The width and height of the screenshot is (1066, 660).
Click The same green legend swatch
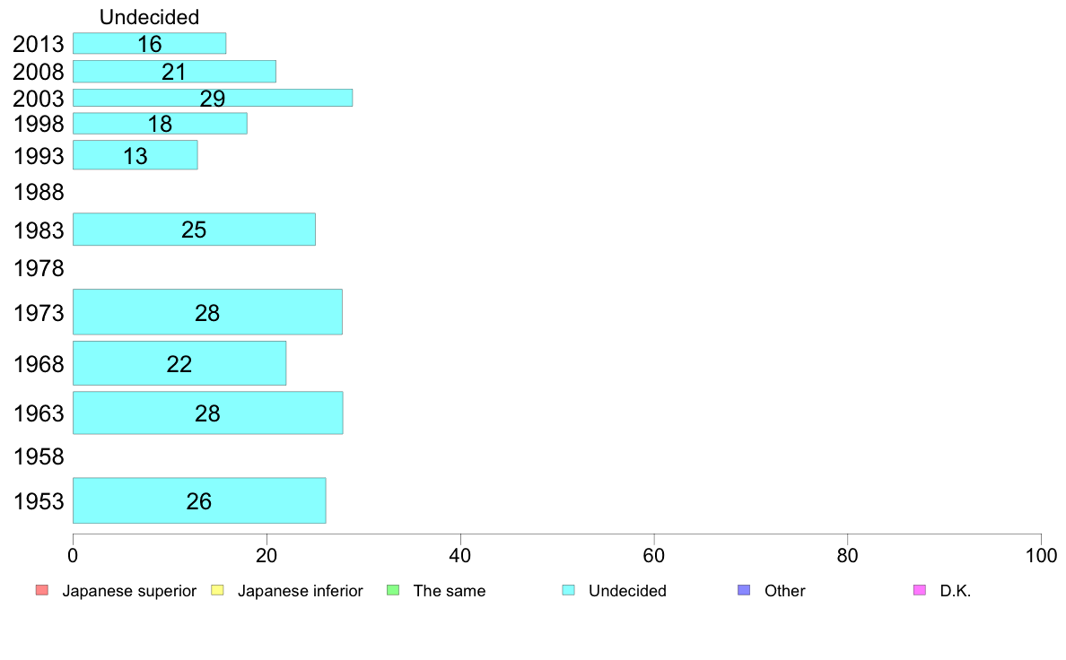393,590
